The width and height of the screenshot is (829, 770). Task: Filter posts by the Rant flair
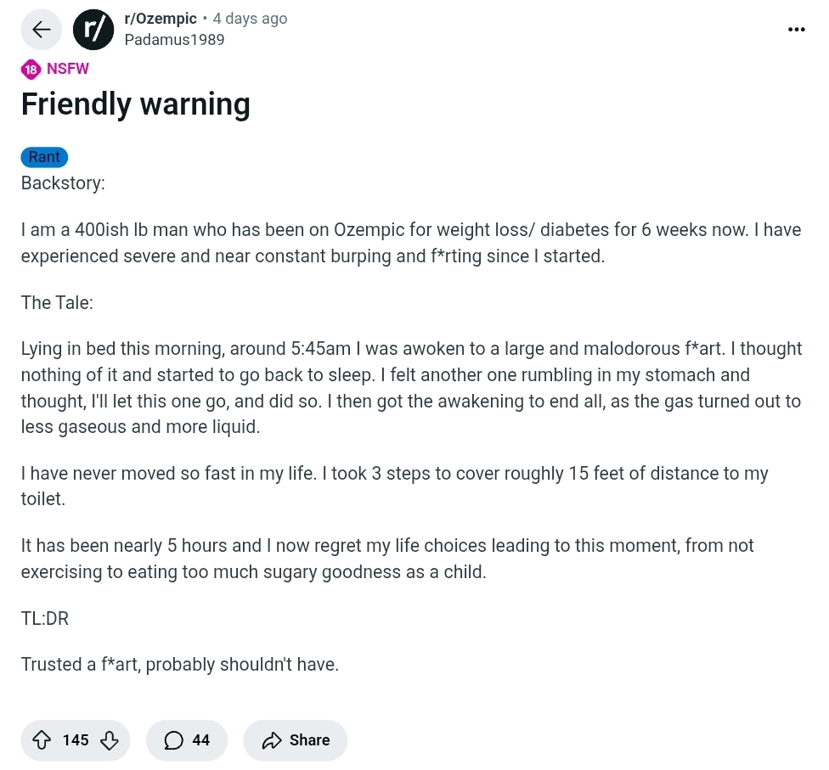pyautogui.click(x=44, y=157)
